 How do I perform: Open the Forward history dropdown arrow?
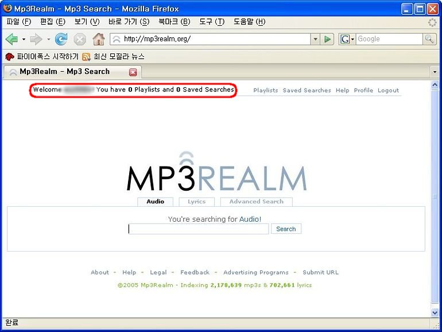(x=48, y=39)
